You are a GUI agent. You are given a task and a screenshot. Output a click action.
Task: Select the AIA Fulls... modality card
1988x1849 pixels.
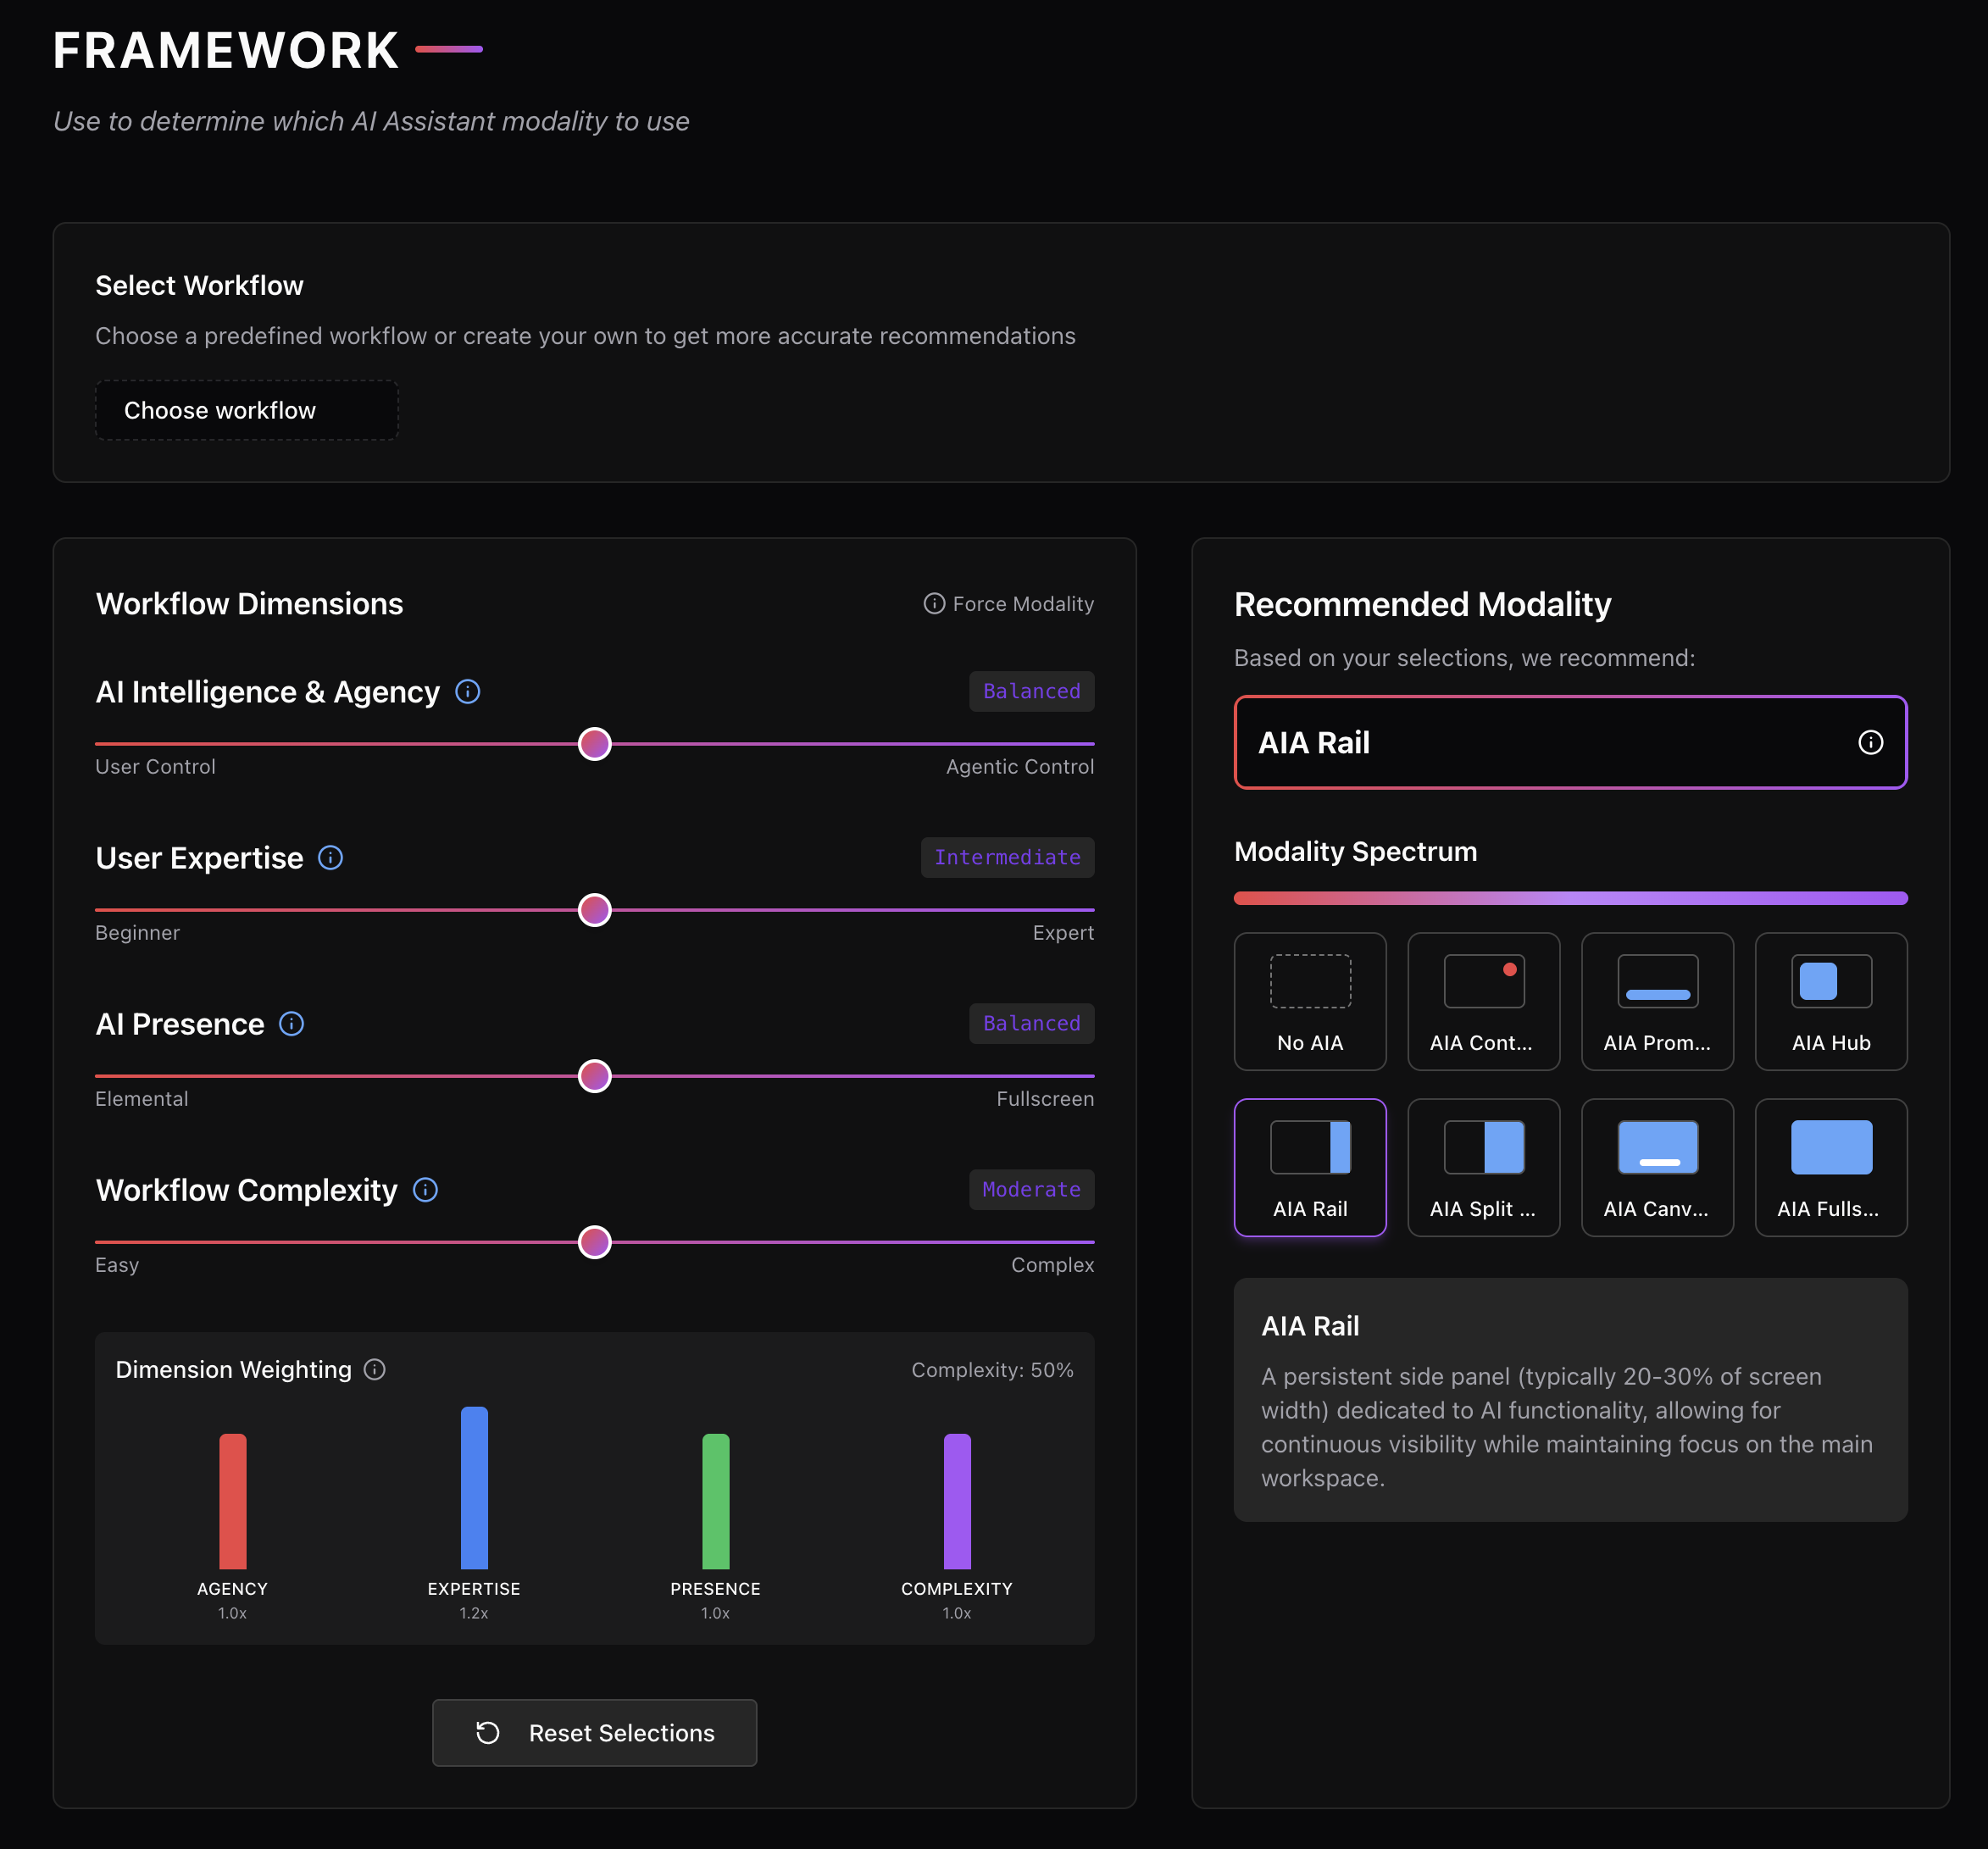click(x=1831, y=1167)
